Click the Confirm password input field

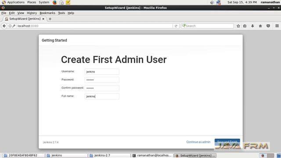coord(102,88)
